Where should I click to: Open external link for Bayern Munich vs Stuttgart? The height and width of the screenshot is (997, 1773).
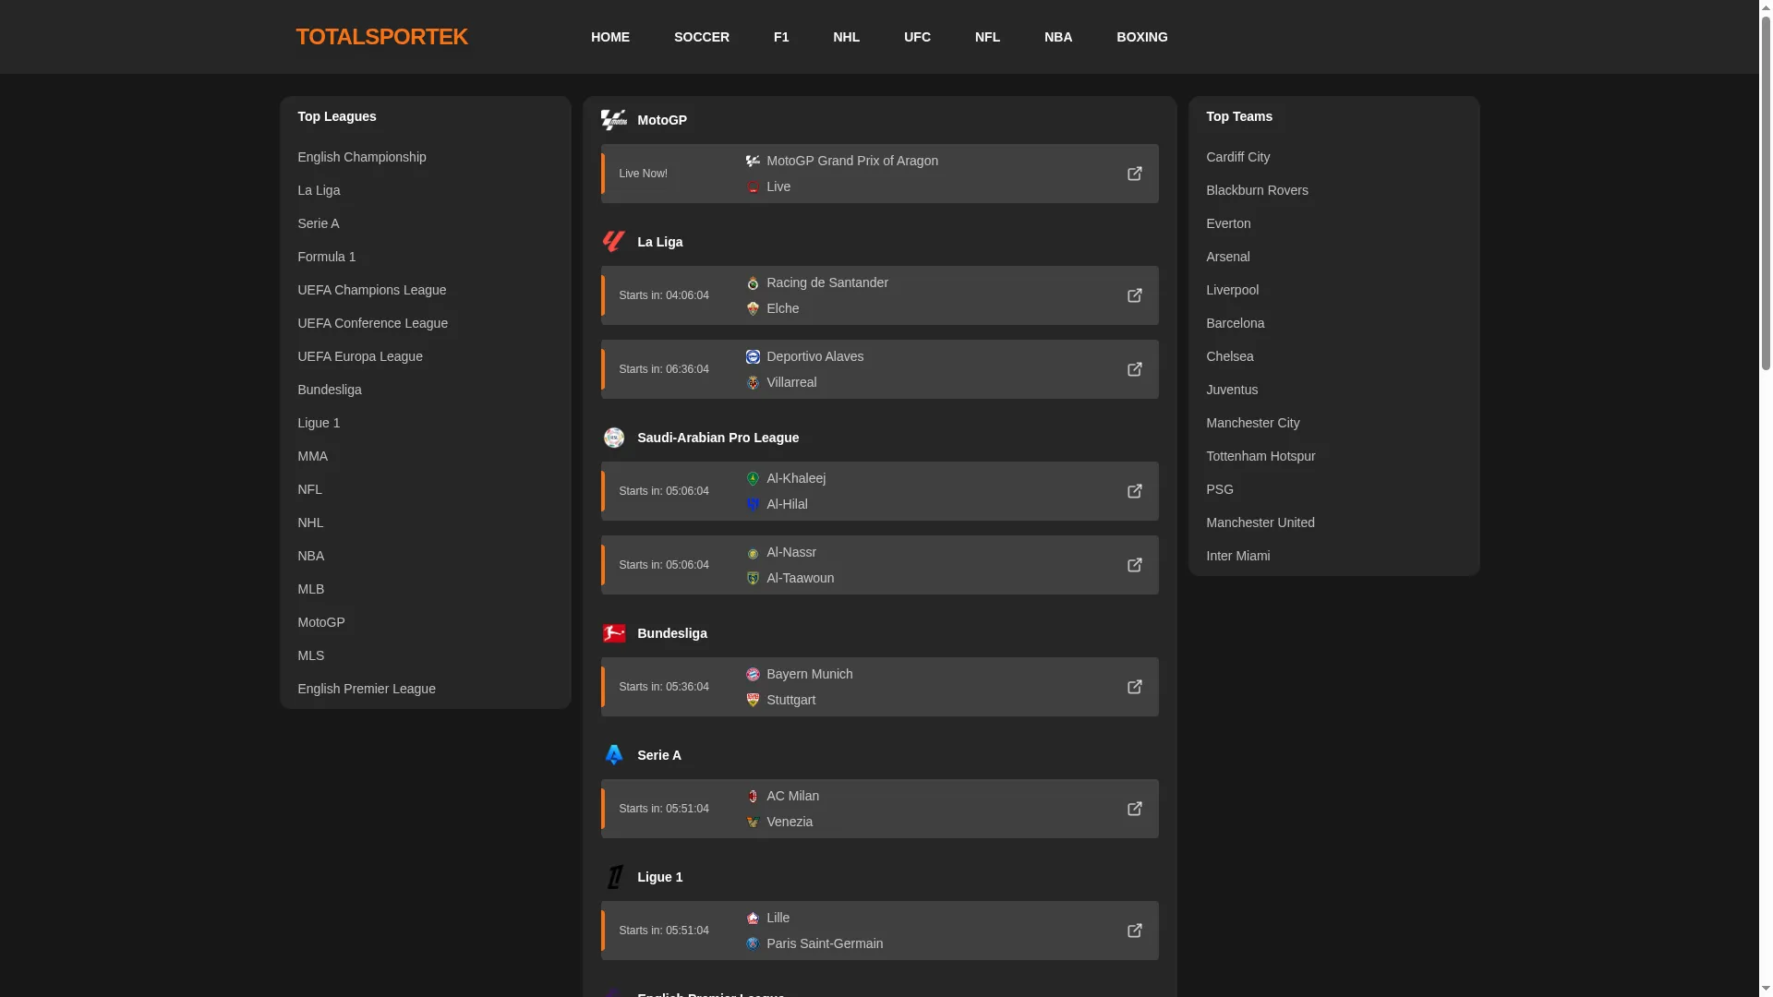[1134, 687]
